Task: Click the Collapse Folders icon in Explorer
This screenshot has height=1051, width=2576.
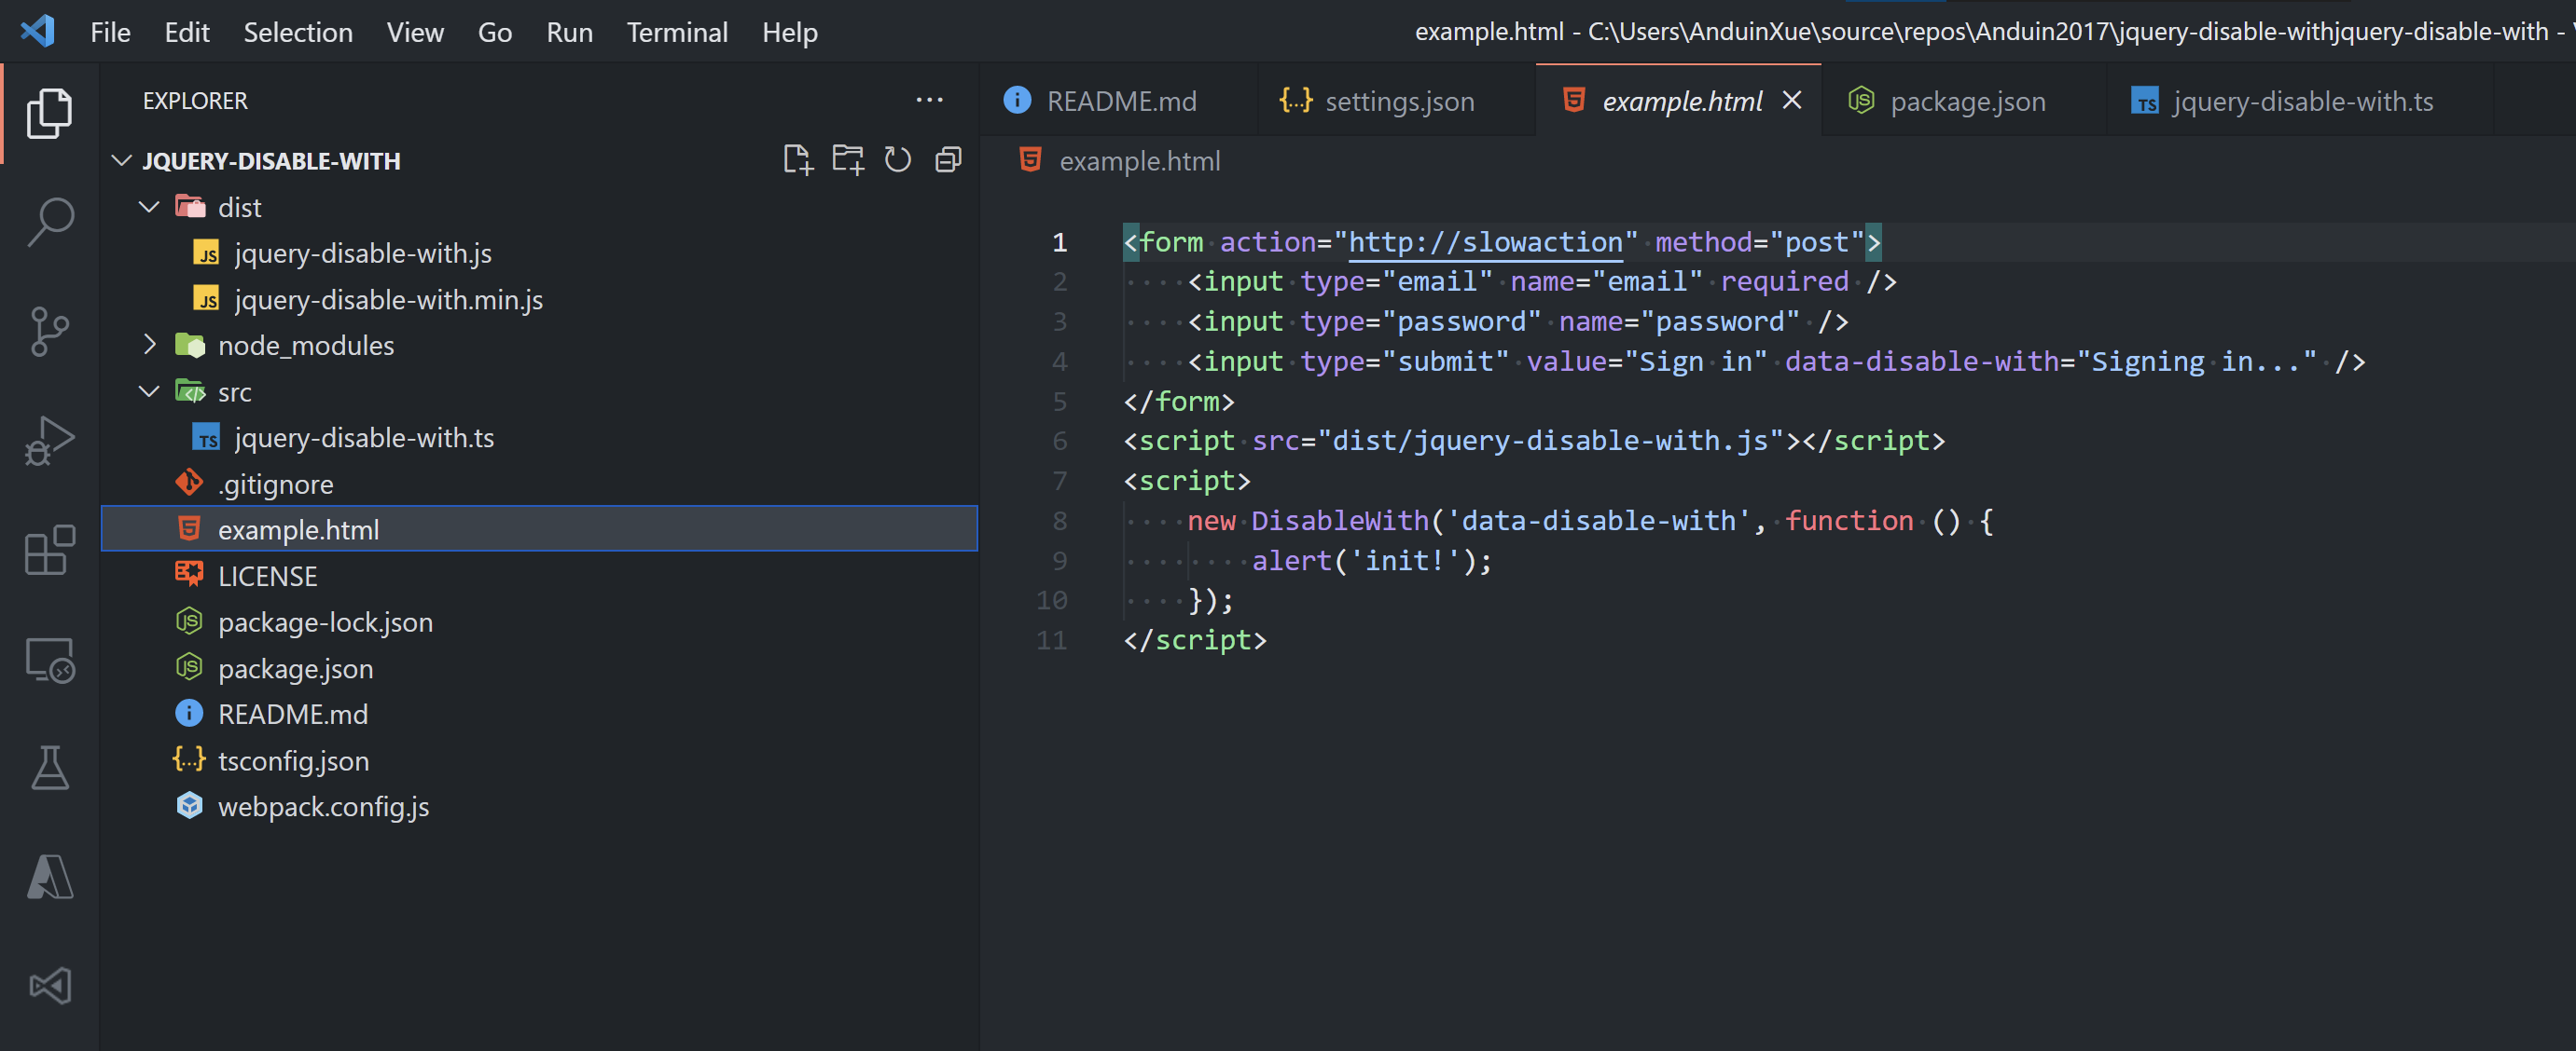Action: click(948, 158)
